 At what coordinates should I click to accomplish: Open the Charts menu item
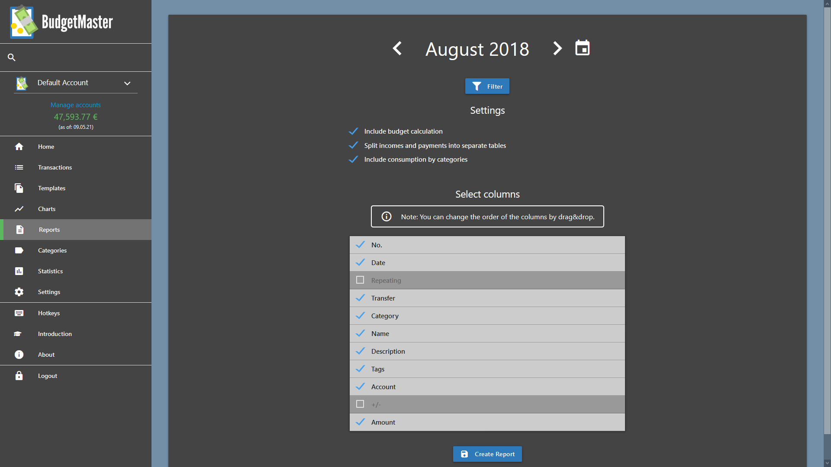coord(76,209)
